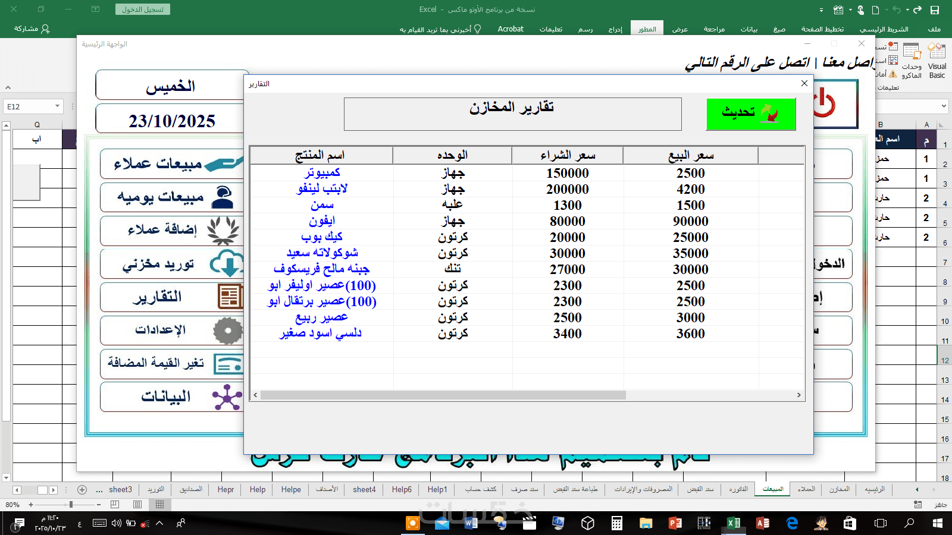This screenshot has width=952, height=535.
Task: Click the Store icon in the taskbar
Action: tap(850, 523)
